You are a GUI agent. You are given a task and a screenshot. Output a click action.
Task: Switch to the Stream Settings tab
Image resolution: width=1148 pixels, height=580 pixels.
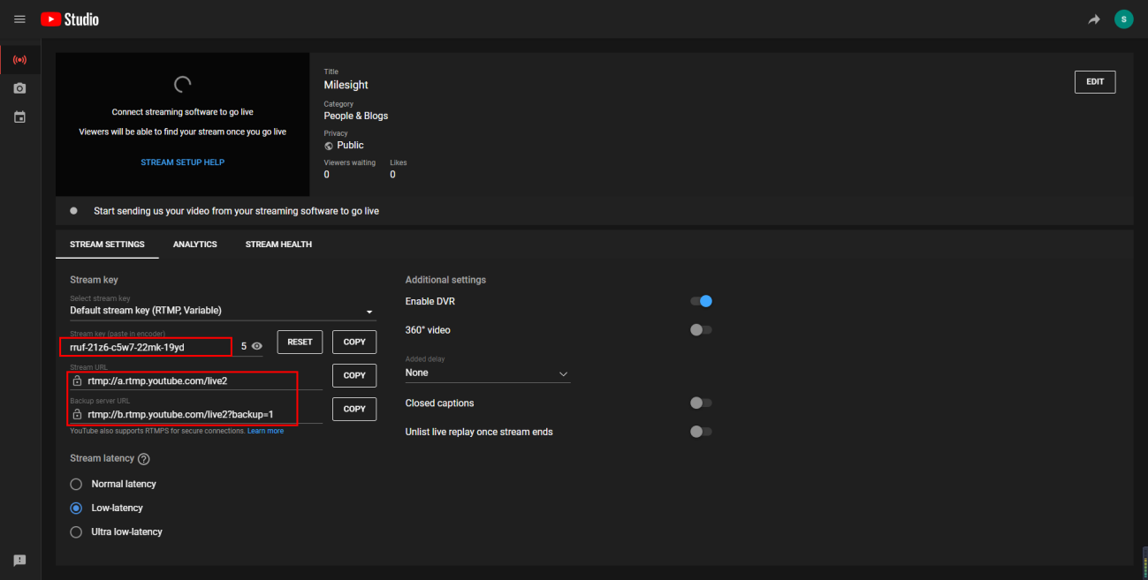pos(107,245)
